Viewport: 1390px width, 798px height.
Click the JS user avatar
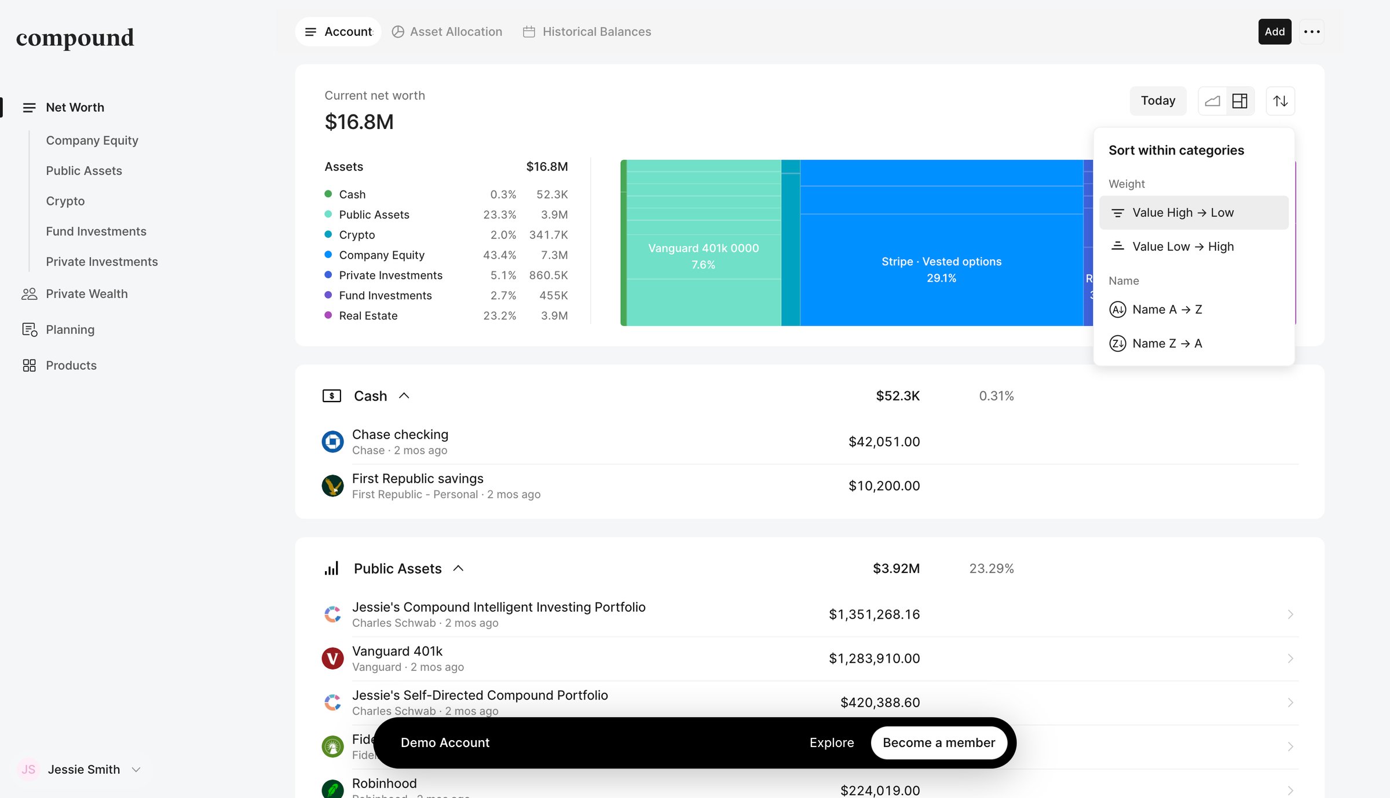point(28,770)
